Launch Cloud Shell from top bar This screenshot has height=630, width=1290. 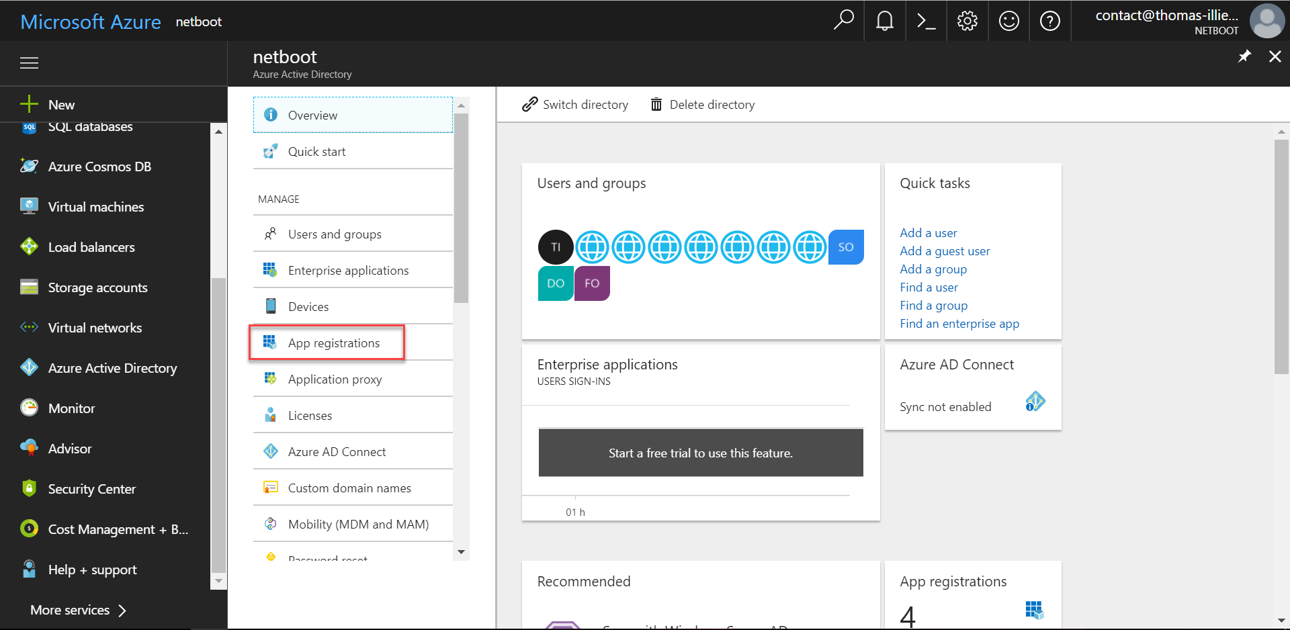coord(927,21)
